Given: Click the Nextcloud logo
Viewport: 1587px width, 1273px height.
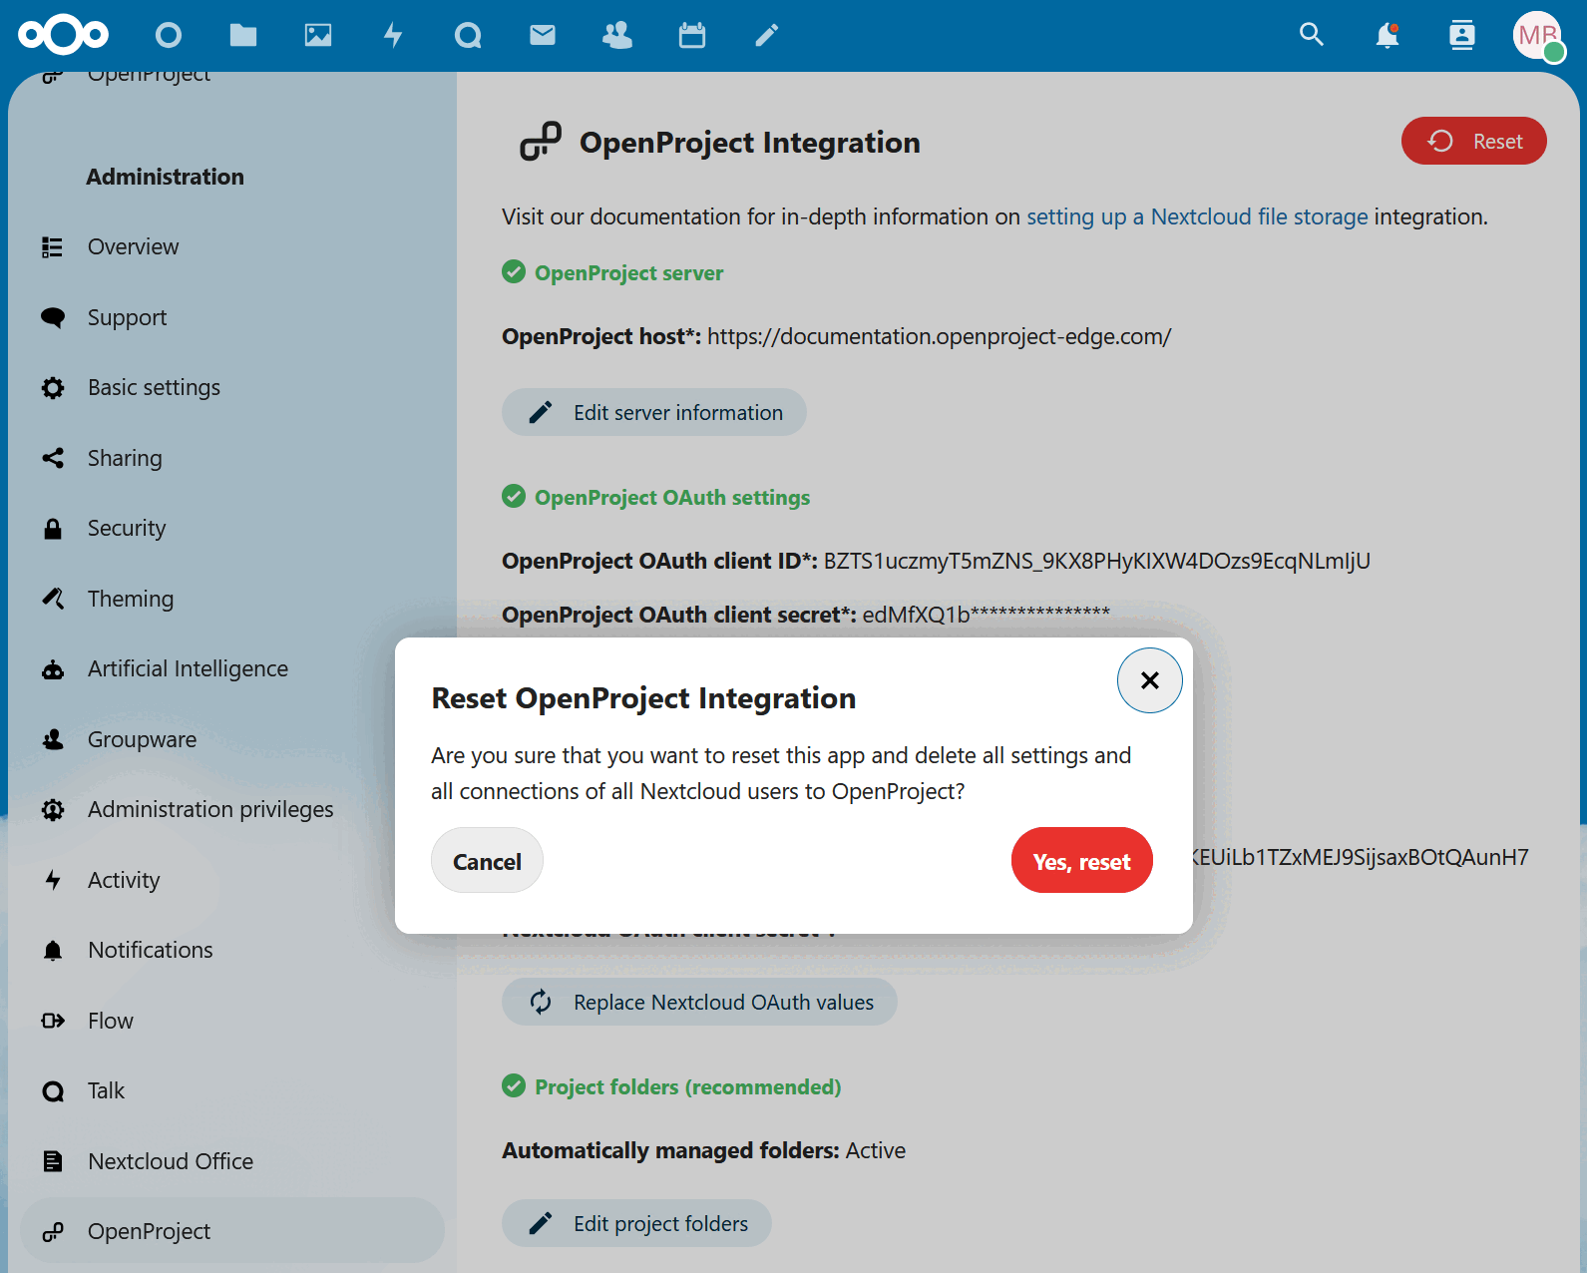Looking at the screenshot, I should point(63,36).
